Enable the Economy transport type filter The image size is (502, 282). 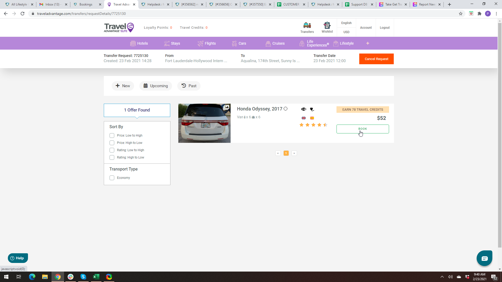pyautogui.click(x=112, y=178)
